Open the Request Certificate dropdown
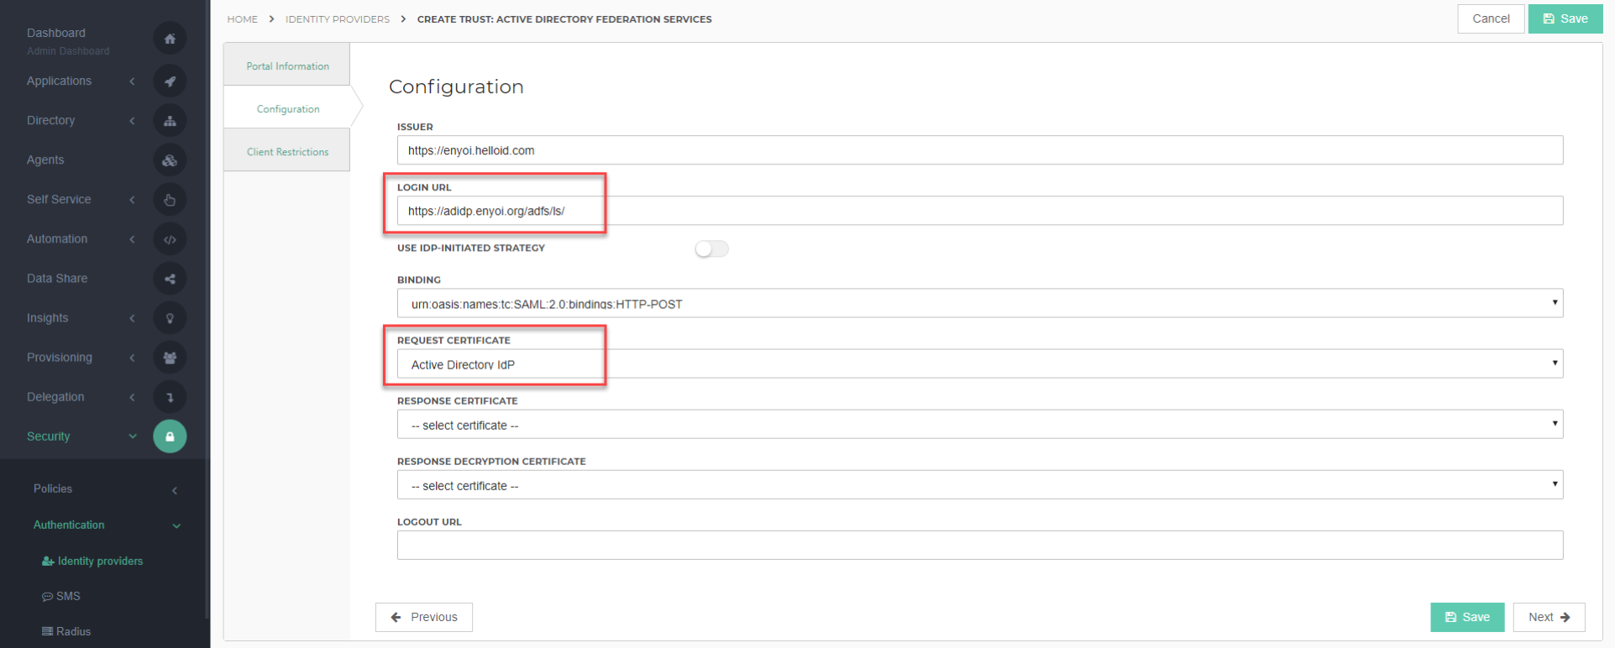1615x648 pixels. (x=979, y=363)
